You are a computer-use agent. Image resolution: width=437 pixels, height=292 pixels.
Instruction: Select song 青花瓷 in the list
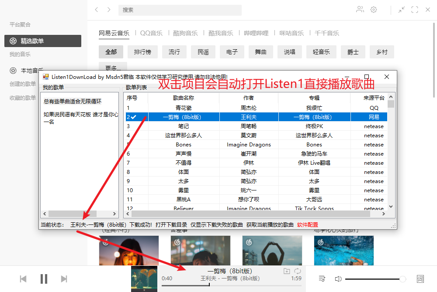[184, 108]
